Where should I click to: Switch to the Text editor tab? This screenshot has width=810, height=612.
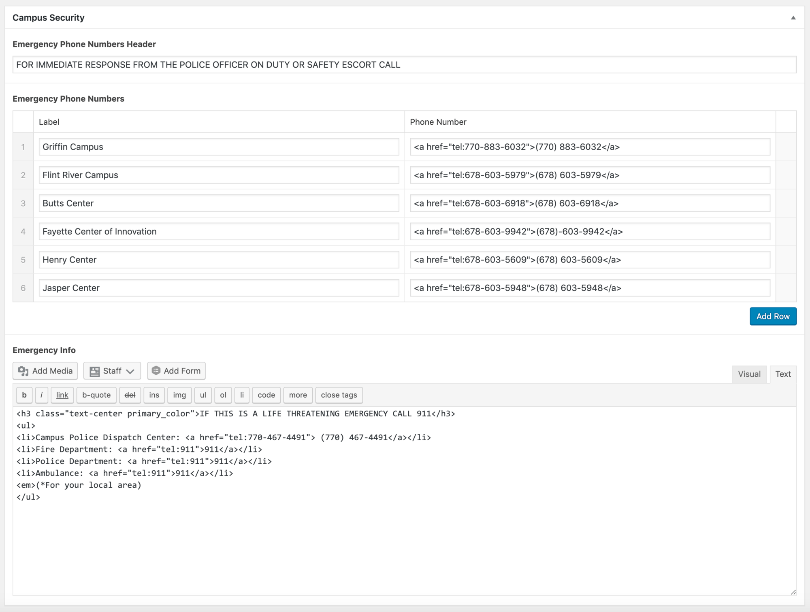click(x=783, y=374)
